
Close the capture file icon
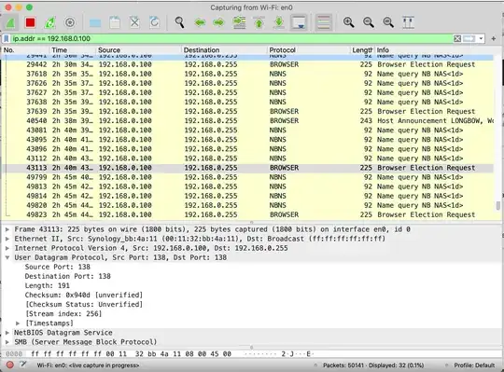pos(134,22)
